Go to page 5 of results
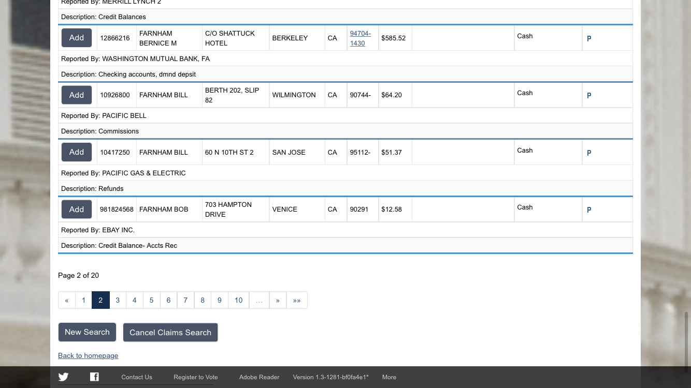The image size is (691, 388). tap(152, 300)
